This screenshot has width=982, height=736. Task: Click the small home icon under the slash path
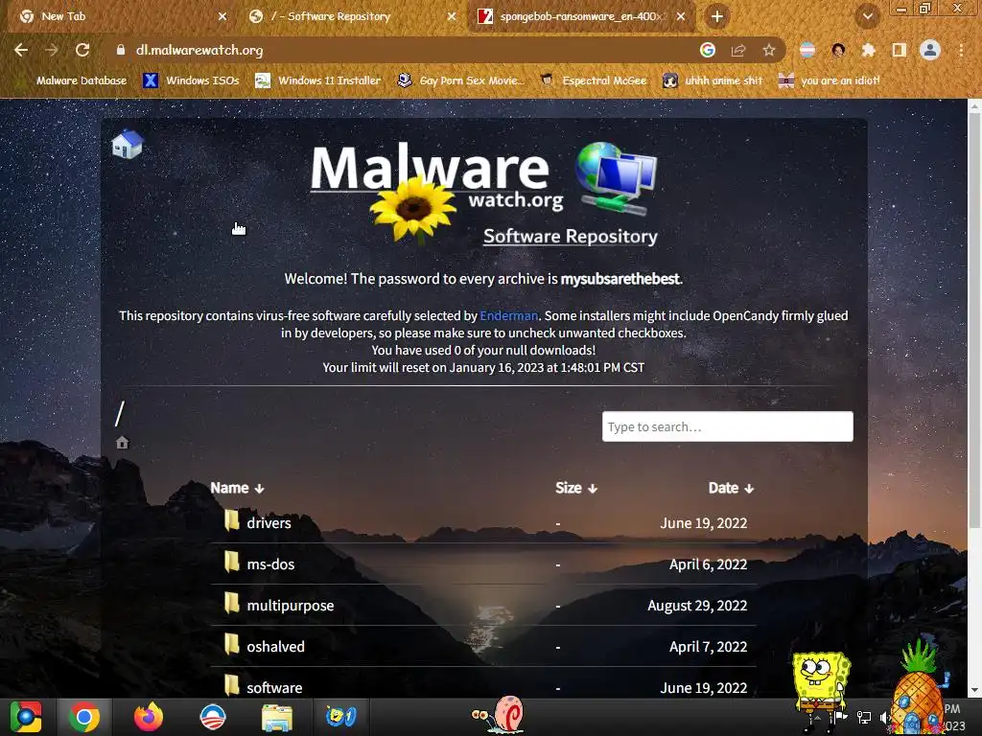[122, 443]
